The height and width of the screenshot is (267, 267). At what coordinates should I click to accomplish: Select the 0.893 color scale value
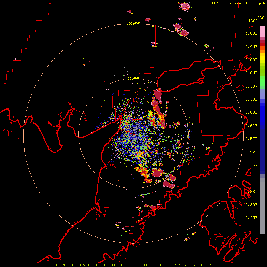tap(251, 60)
